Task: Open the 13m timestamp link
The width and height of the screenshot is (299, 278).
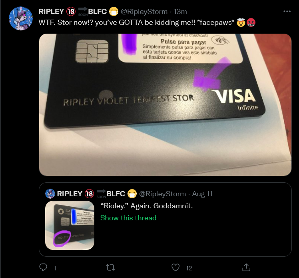Action: (x=180, y=12)
